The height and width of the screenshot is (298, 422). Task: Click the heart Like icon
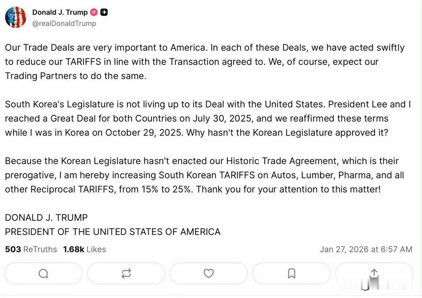click(209, 273)
